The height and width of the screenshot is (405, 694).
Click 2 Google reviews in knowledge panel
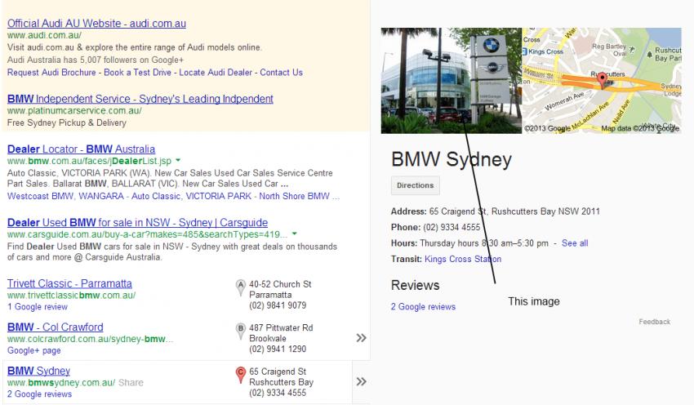(x=423, y=307)
